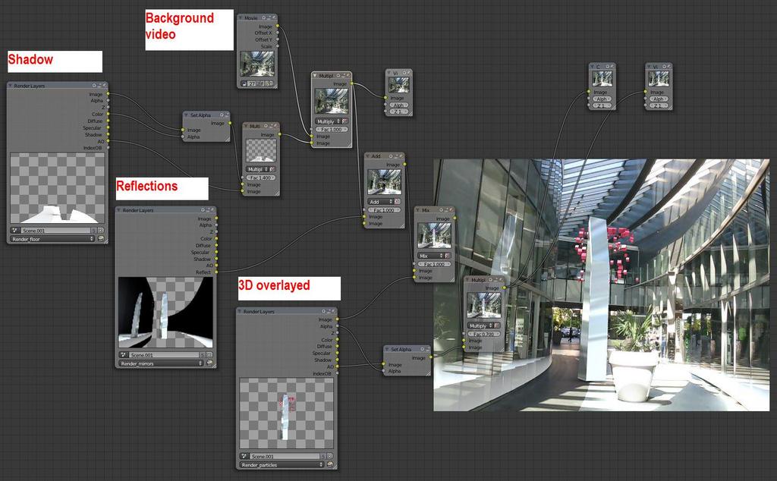Click Image output socket on Movie node
This screenshot has width=777, height=481.
(x=278, y=26)
